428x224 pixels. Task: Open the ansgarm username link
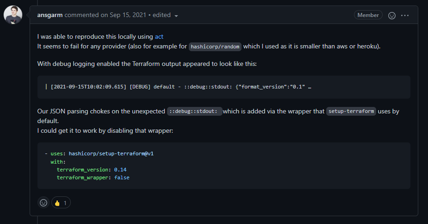[x=50, y=15]
